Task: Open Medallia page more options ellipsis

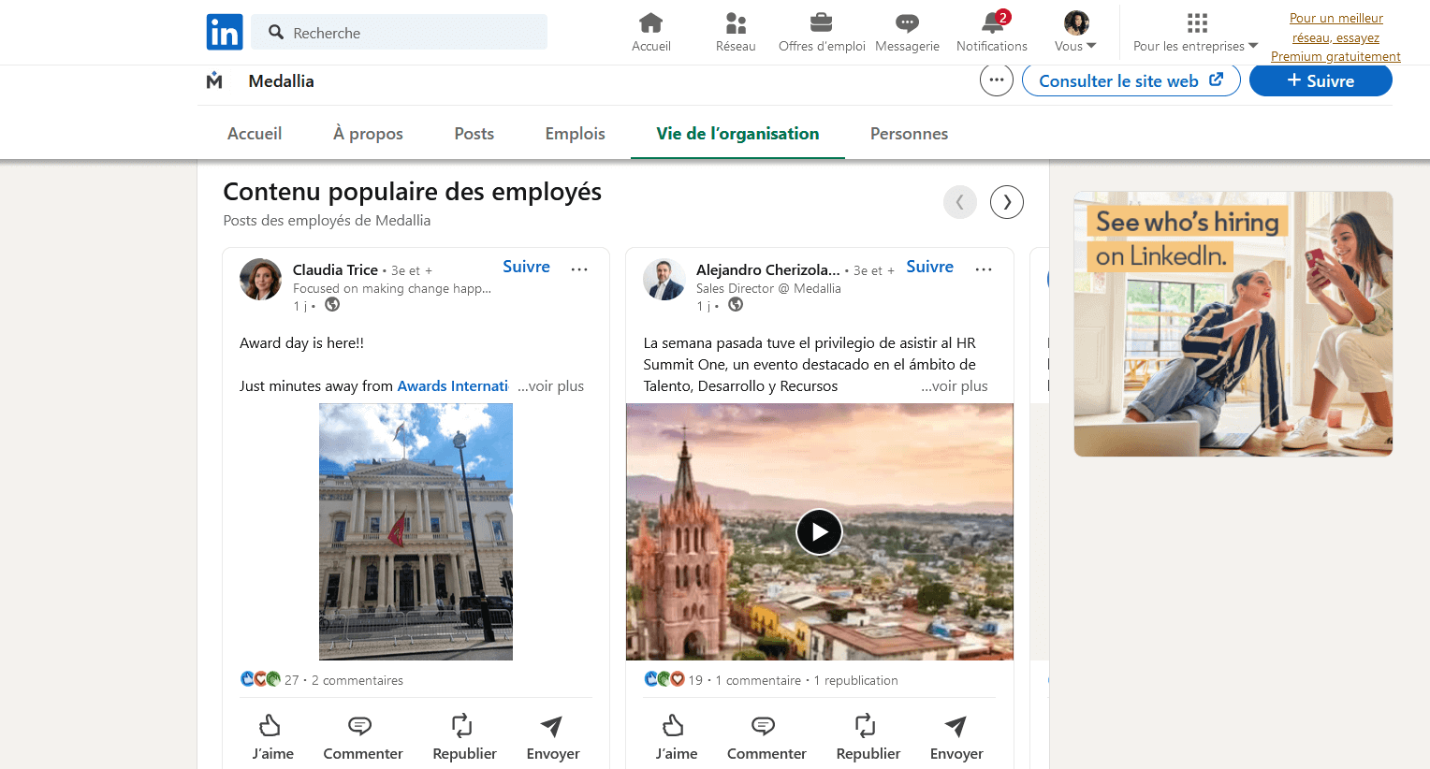Action: (x=997, y=80)
